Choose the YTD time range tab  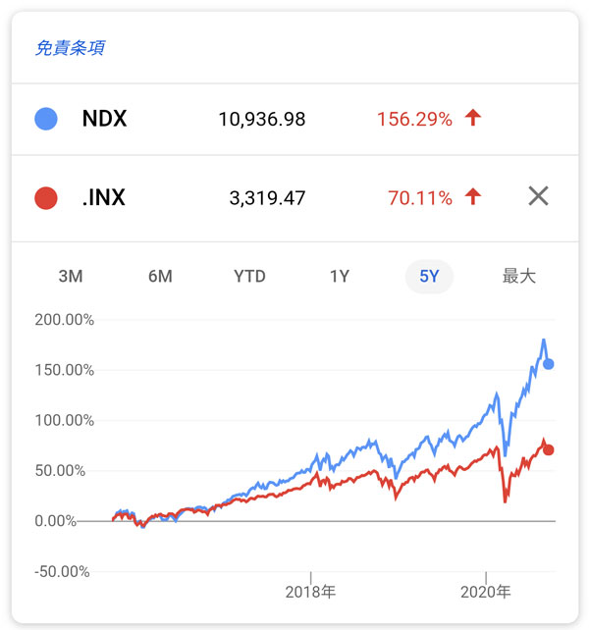(249, 277)
